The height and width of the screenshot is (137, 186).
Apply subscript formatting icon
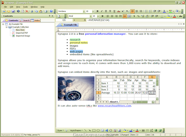pyautogui.click(x=127, y=11)
